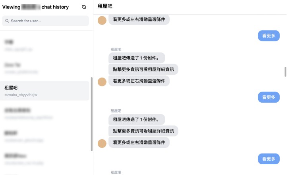Click the chat list sidebar scrollbar
This screenshot has height=175, width=288.
[92, 115]
